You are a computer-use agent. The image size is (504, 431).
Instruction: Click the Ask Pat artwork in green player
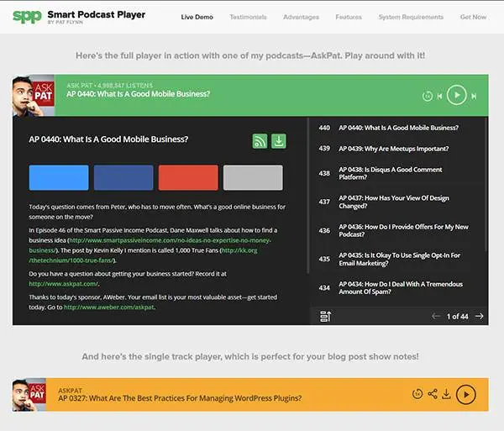pyautogui.click(x=34, y=96)
